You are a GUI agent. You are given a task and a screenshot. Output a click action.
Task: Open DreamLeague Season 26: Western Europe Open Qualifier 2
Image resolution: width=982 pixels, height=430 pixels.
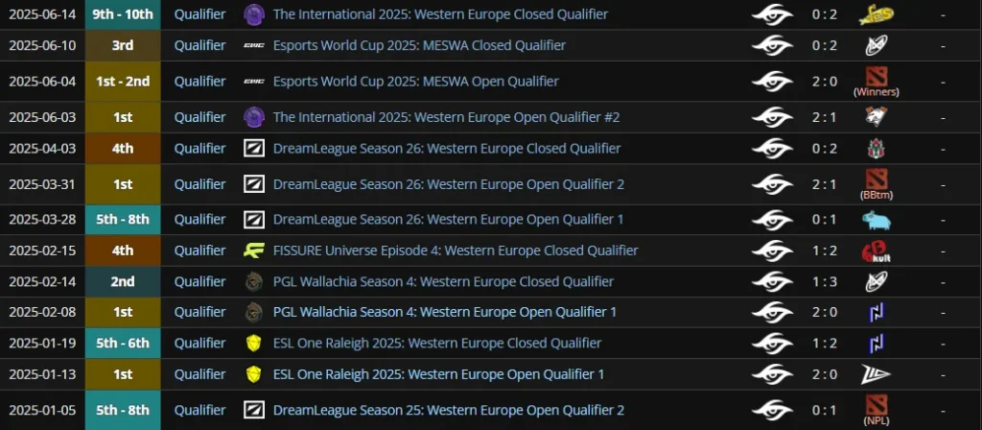click(x=449, y=184)
